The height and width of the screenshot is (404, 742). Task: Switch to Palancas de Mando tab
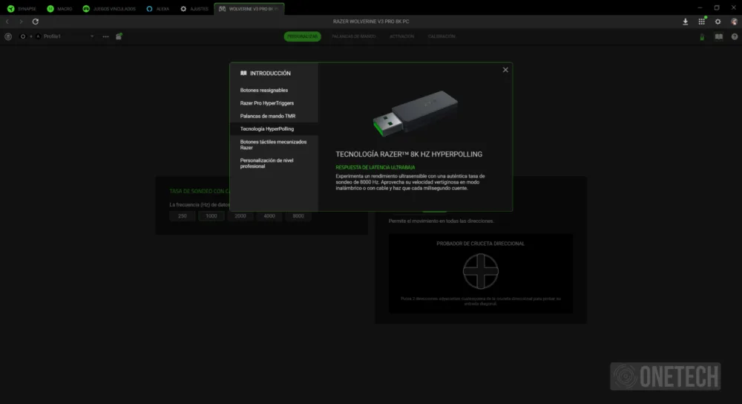(353, 36)
